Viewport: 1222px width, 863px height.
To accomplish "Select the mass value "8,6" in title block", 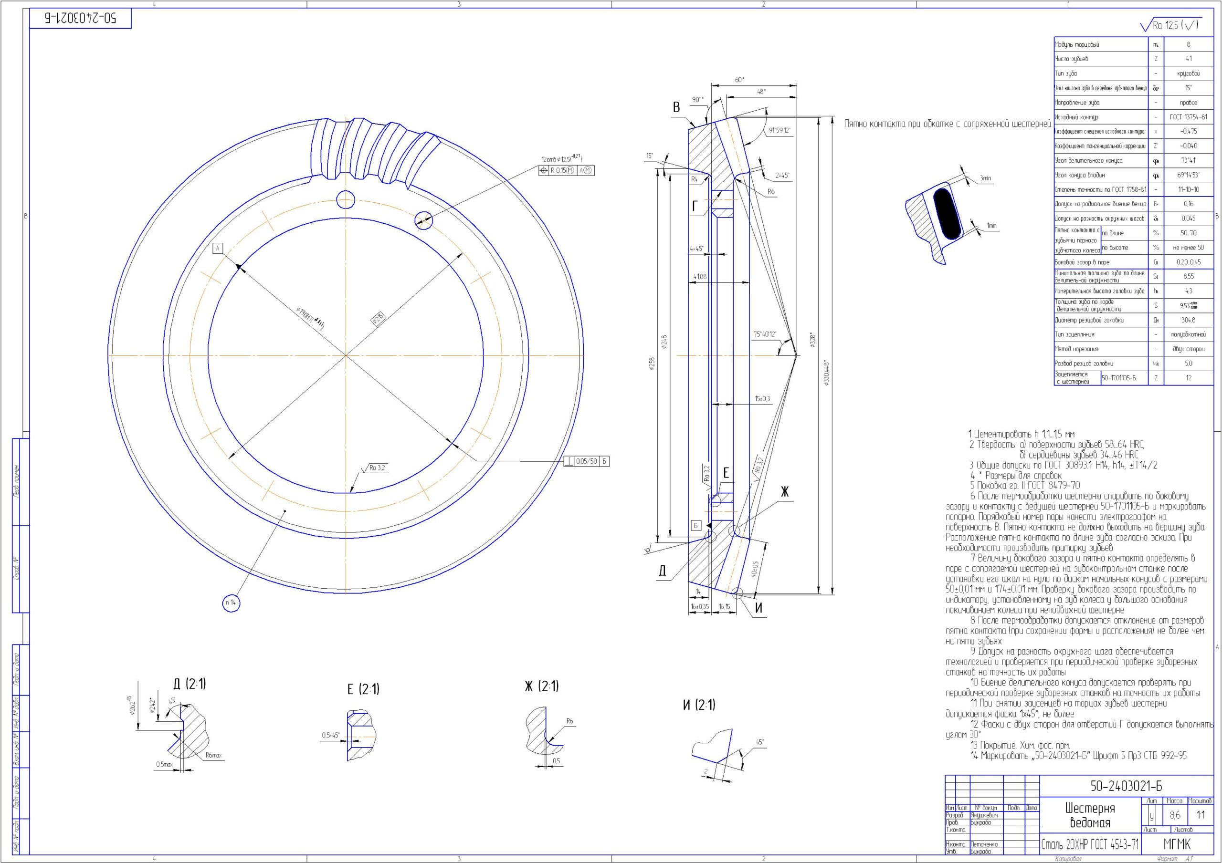I will 1175,815.
